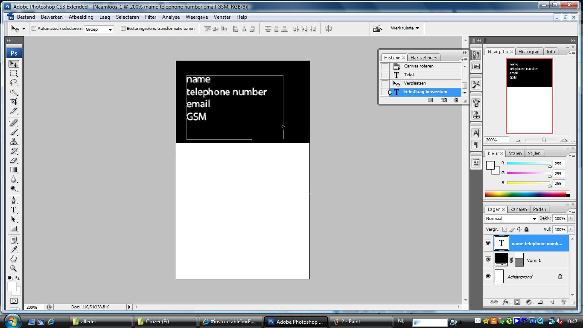The height and width of the screenshot is (328, 583).
Task: Open the Vul fill slider arrow
Action: pyautogui.click(x=571, y=229)
